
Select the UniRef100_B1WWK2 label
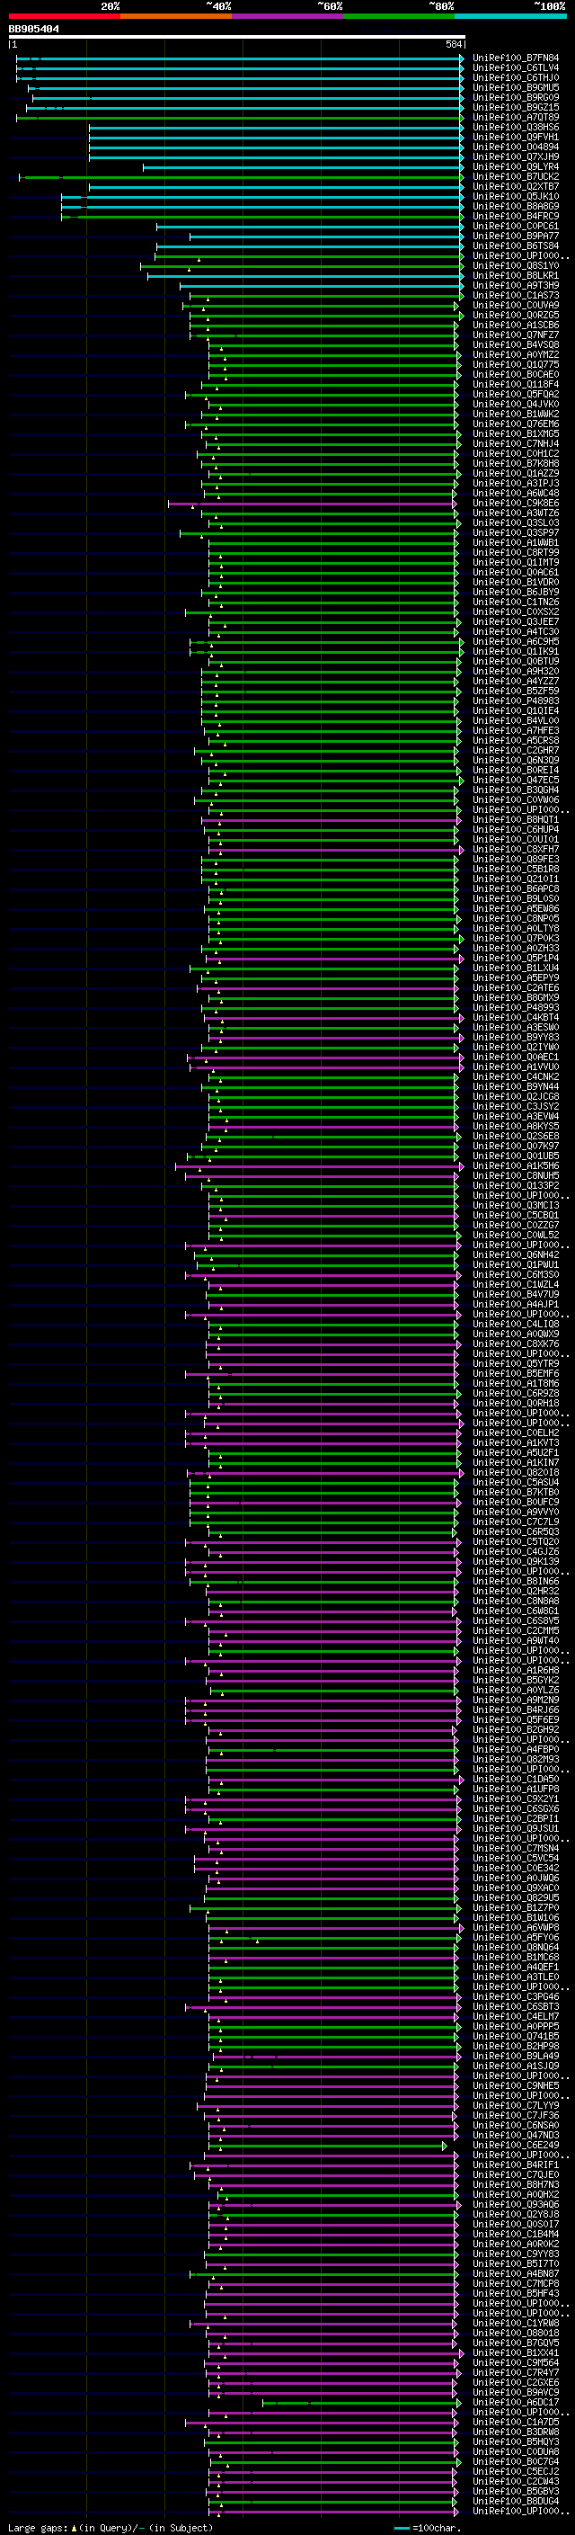516,415
